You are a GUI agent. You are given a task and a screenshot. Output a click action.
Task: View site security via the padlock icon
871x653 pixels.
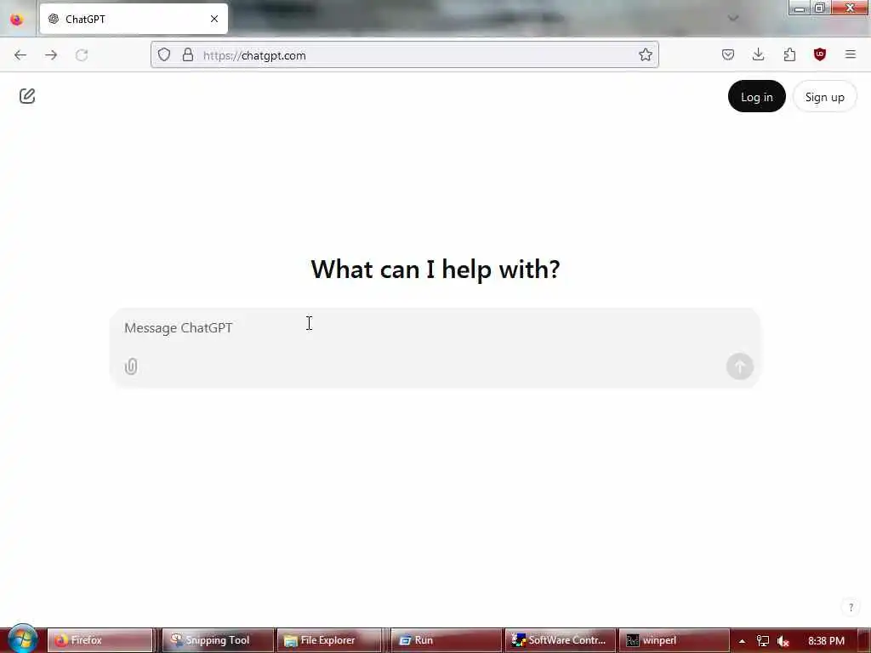click(x=188, y=54)
